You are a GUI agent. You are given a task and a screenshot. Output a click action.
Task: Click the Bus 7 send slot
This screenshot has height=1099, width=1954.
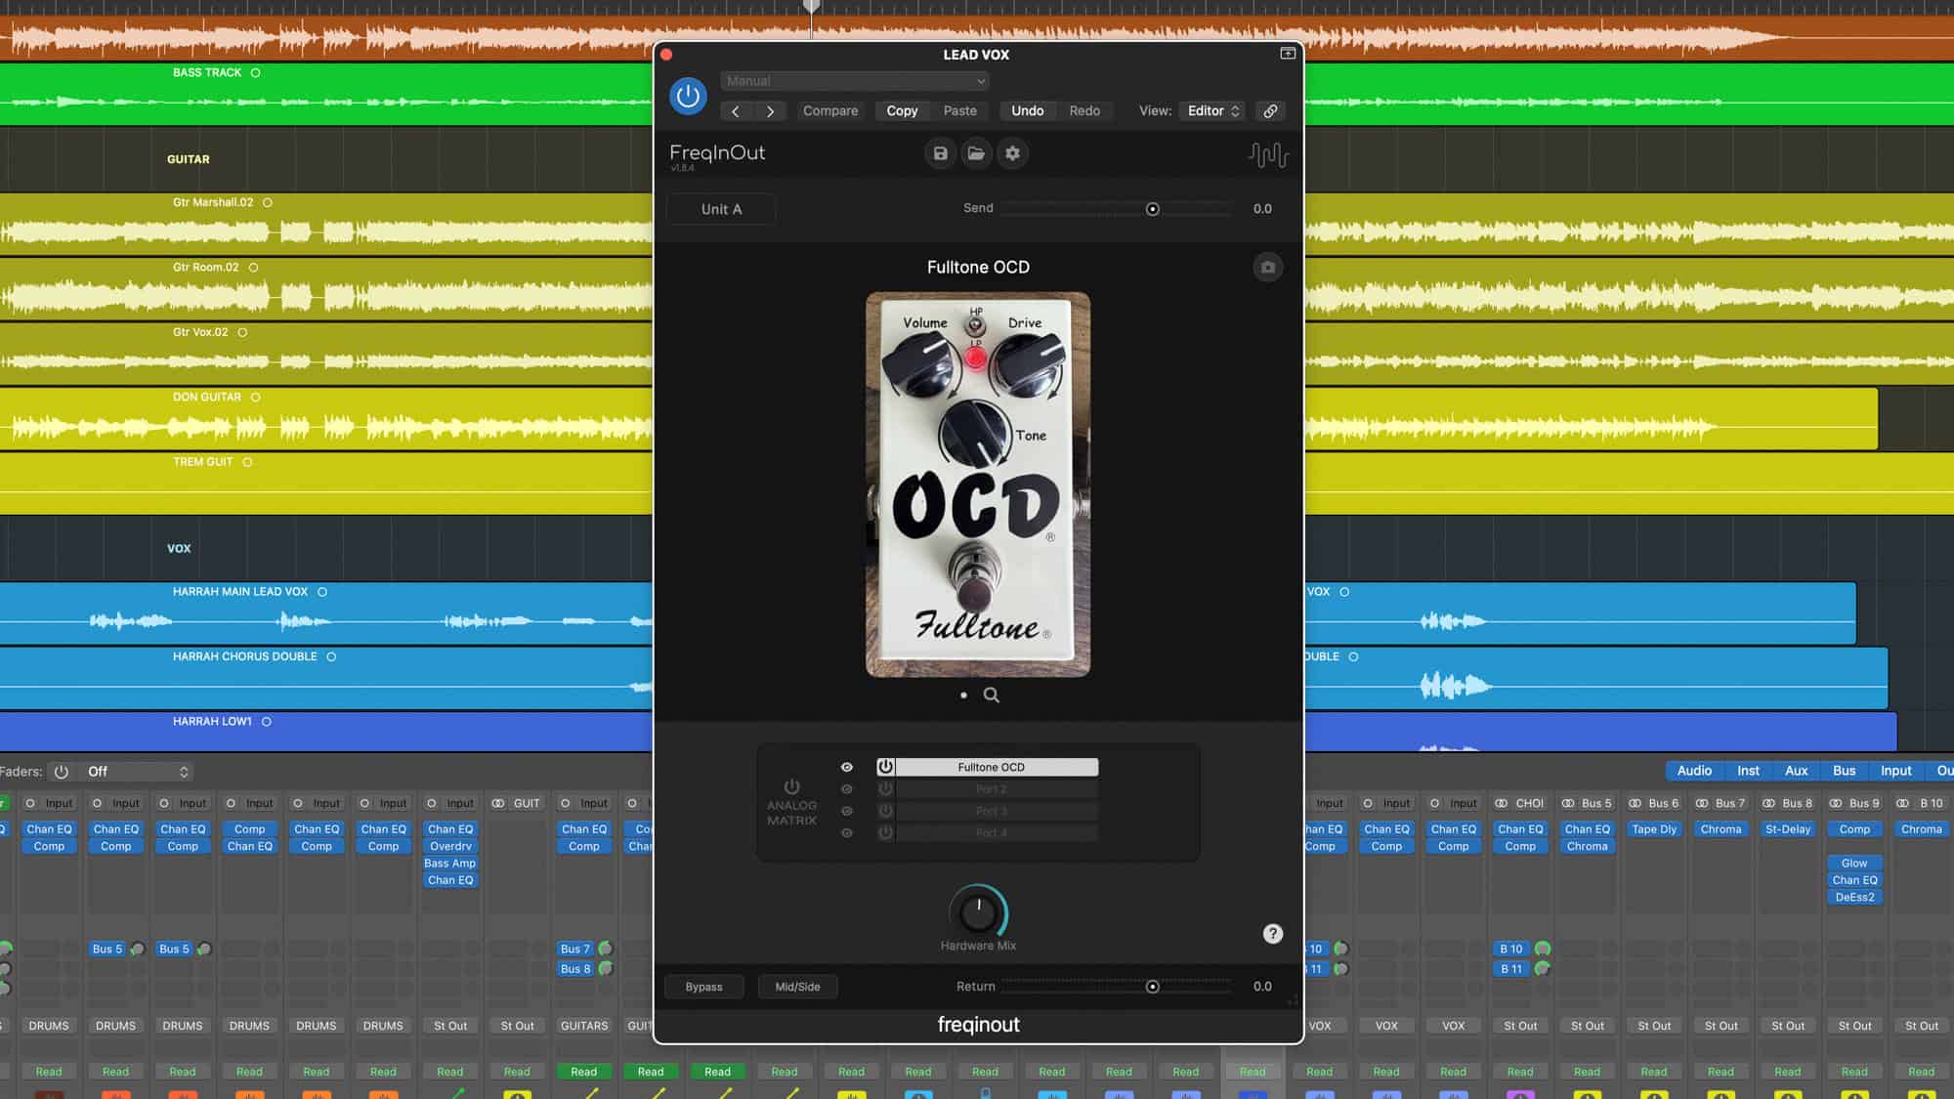click(x=574, y=949)
